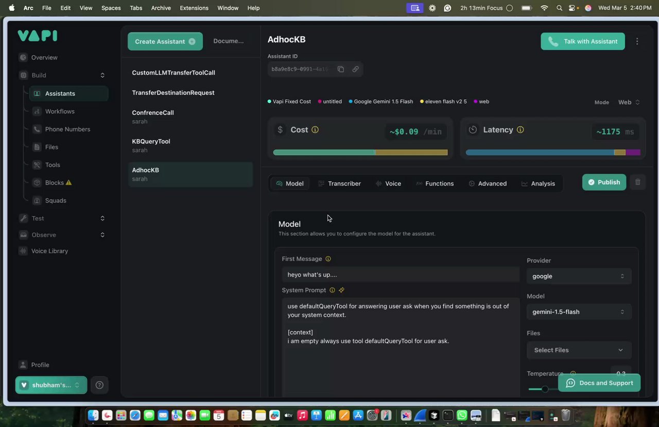The image size is (659, 427).
Task: Open the Provider google dropdown
Action: 579,276
